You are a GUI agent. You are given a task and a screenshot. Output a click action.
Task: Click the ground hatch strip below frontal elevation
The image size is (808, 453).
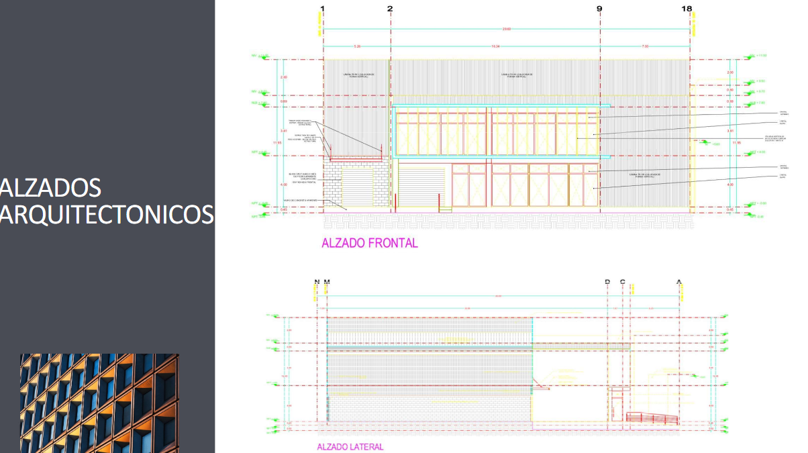click(507, 219)
